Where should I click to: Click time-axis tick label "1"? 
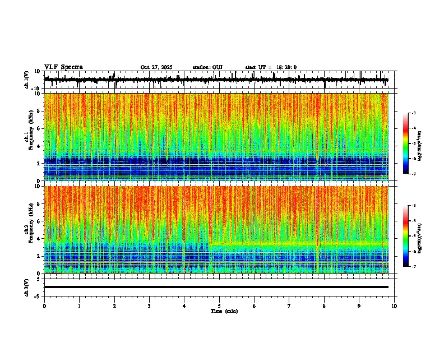pyautogui.click(x=79, y=306)
